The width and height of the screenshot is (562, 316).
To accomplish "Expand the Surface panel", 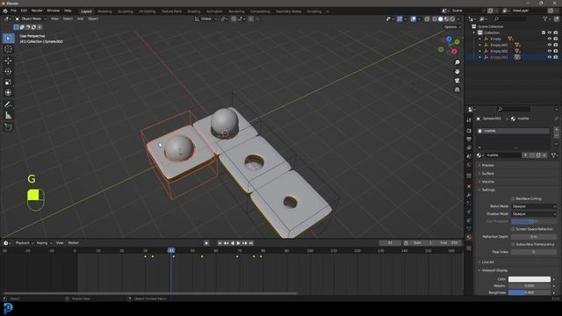I will click(x=487, y=174).
